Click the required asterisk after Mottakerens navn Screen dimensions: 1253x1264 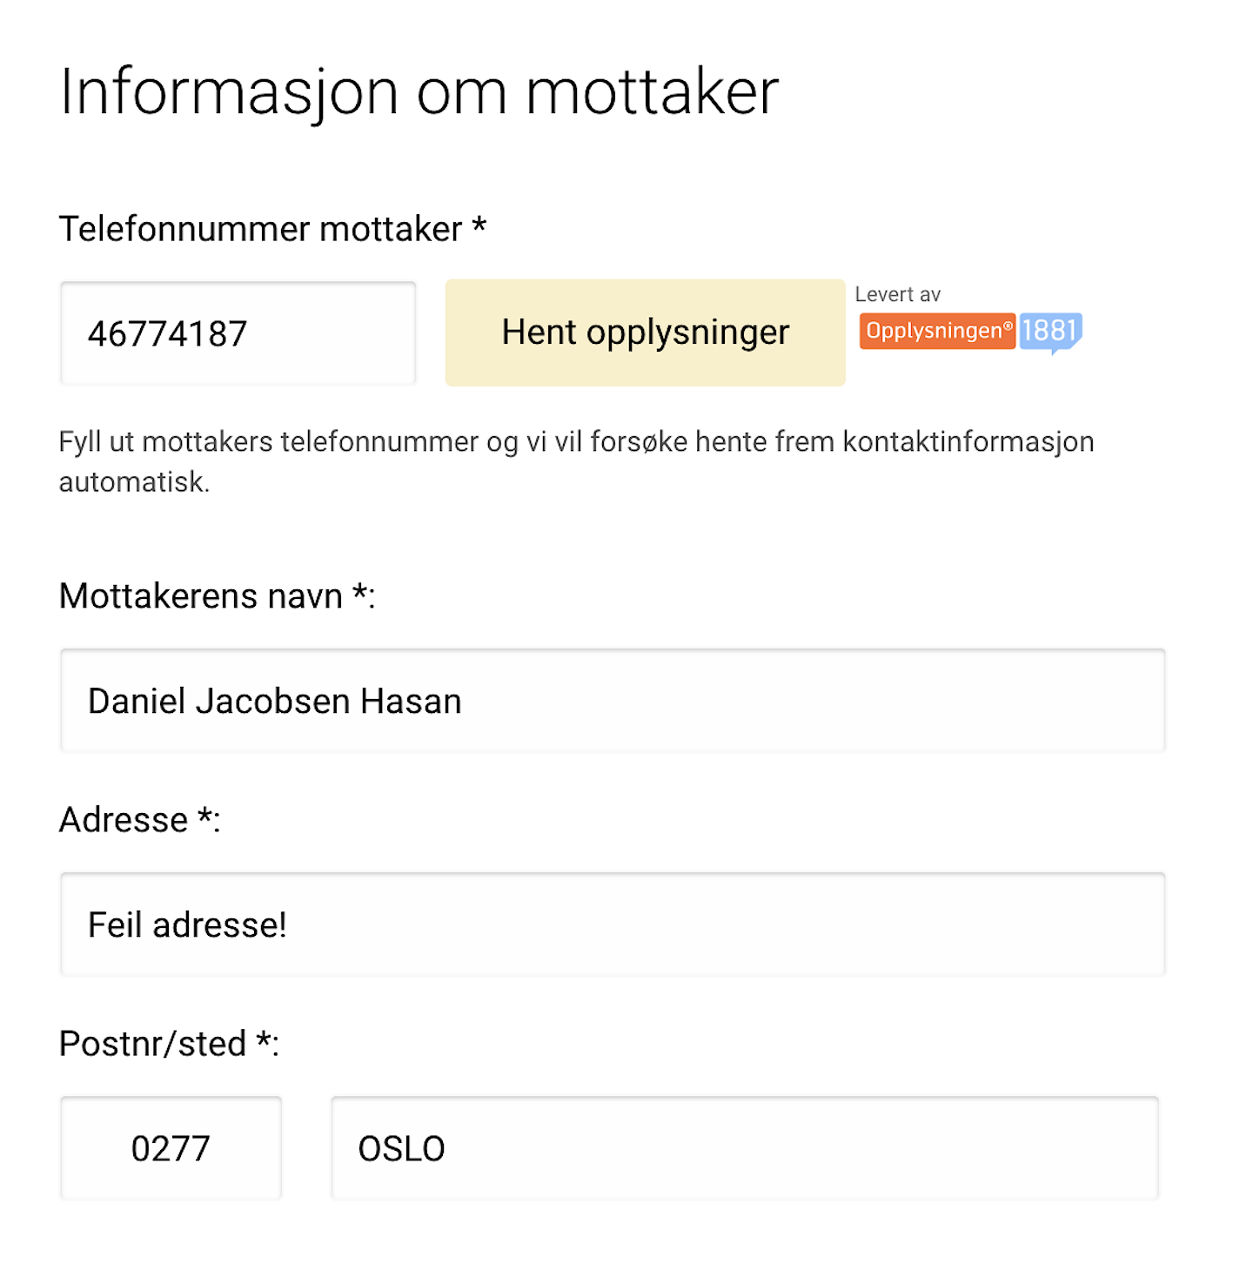pyautogui.click(x=360, y=593)
